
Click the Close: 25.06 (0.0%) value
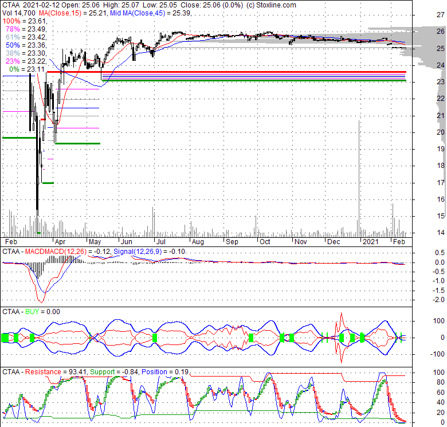[x=212, y=5]
